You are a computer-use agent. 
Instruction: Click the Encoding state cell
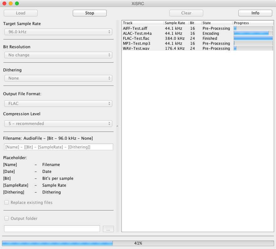click(x=211, y=34)
